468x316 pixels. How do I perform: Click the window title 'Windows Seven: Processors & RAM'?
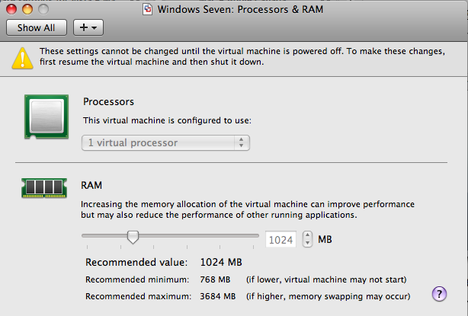click(240, 9)
